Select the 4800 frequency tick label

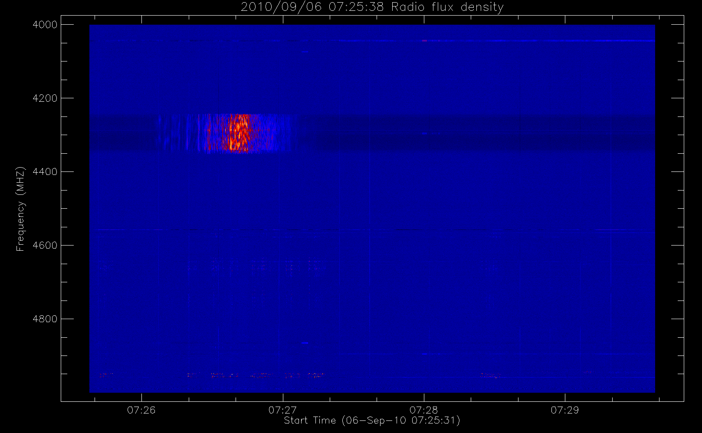pyautogui.click(x=45, y=319)
